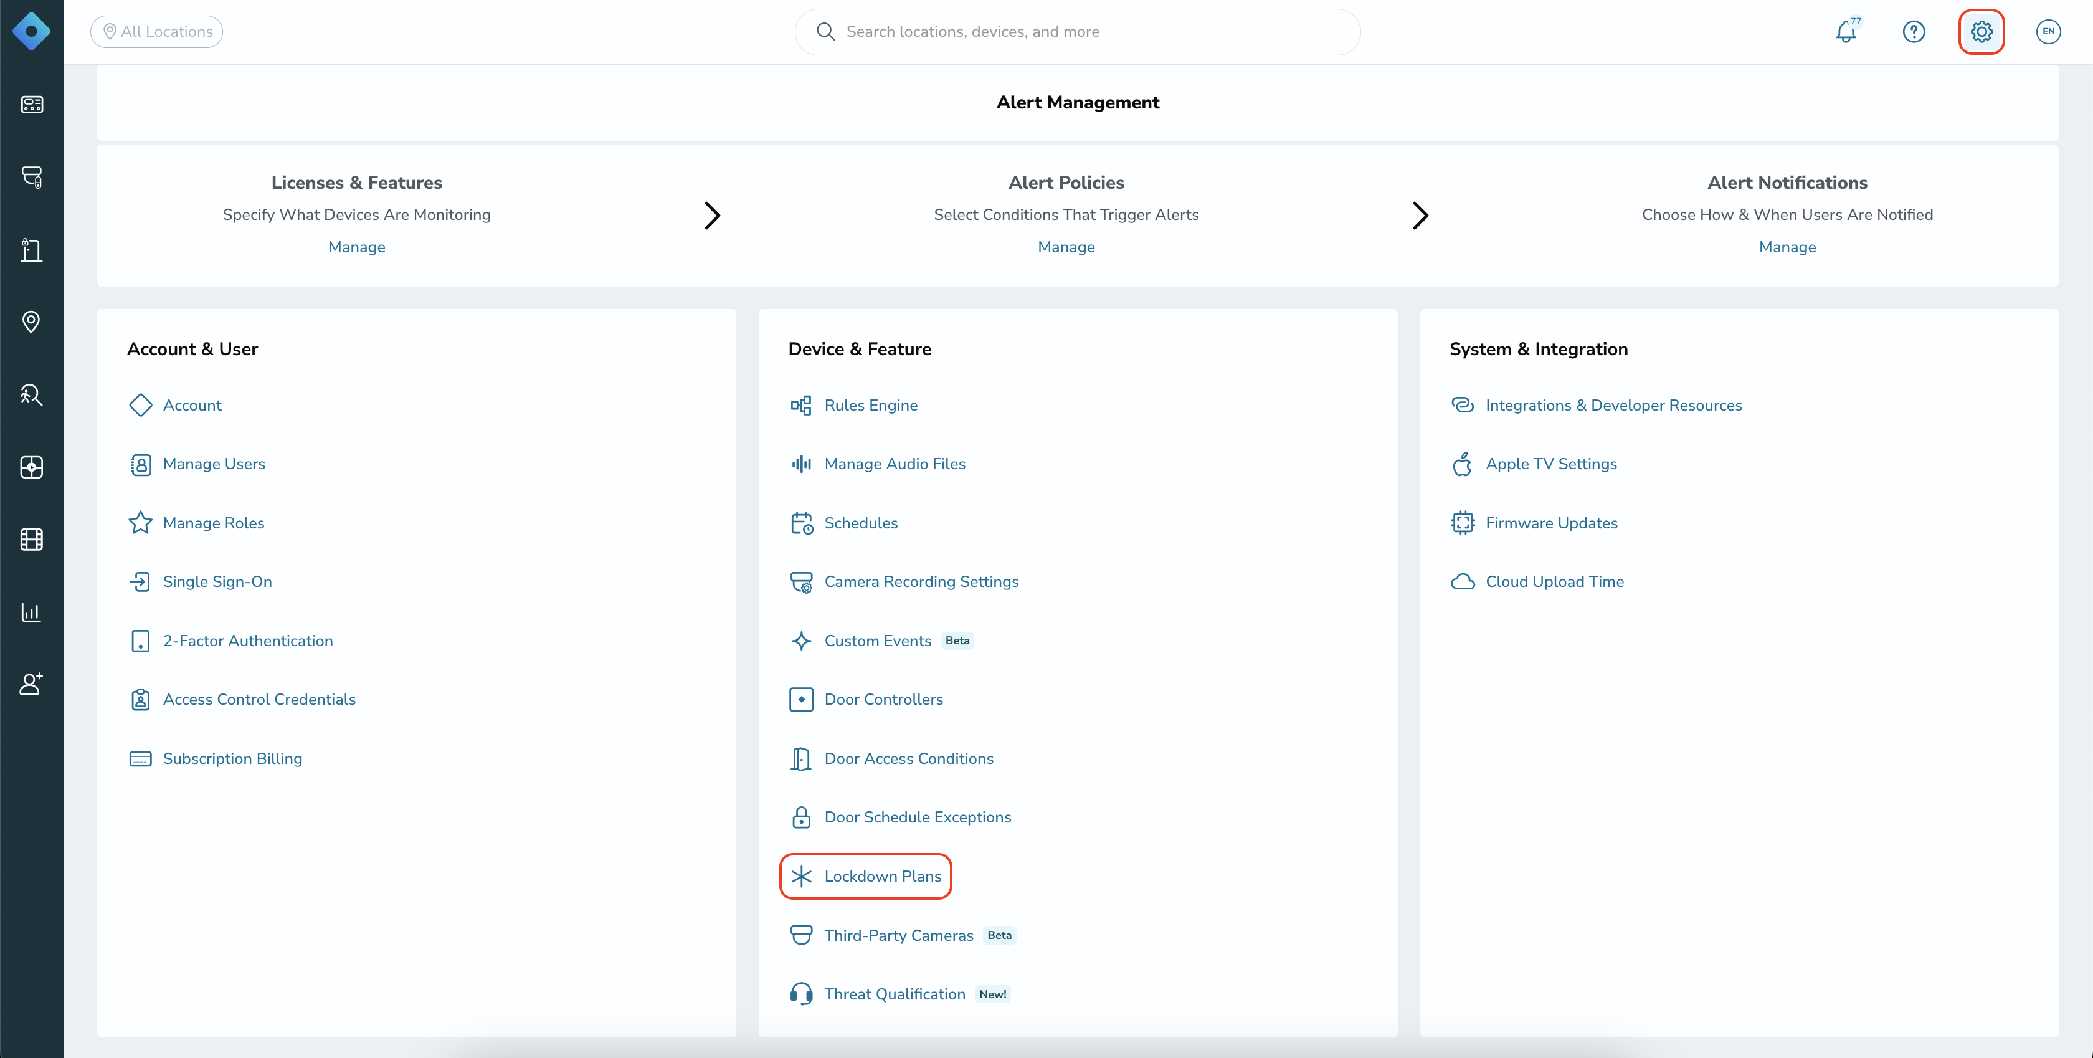This screenshot has width=2093, height=1058.
Task: Open the All Locations selector
Action: [x=157, y=32]
